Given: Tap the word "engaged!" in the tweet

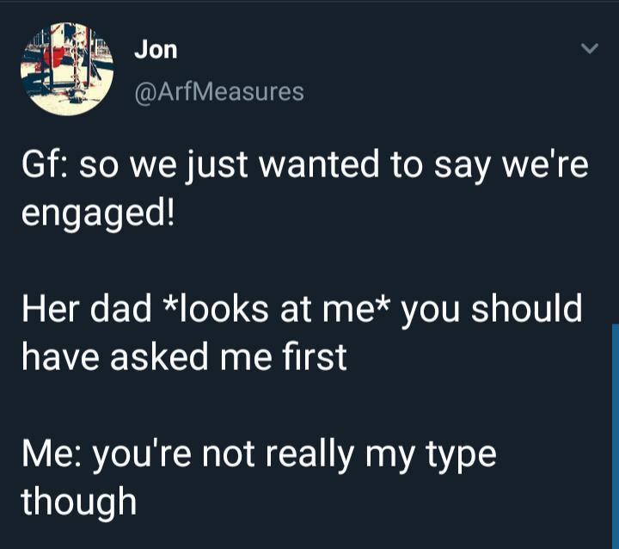Looking at the screenshot, I should pos(97,212).
